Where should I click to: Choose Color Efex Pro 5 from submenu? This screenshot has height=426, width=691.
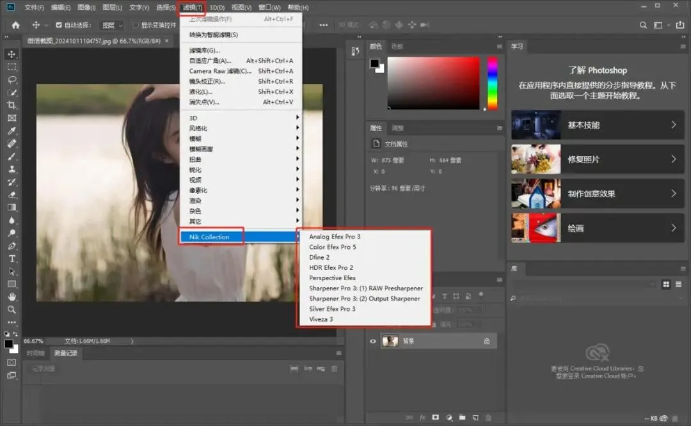point(333,247)
